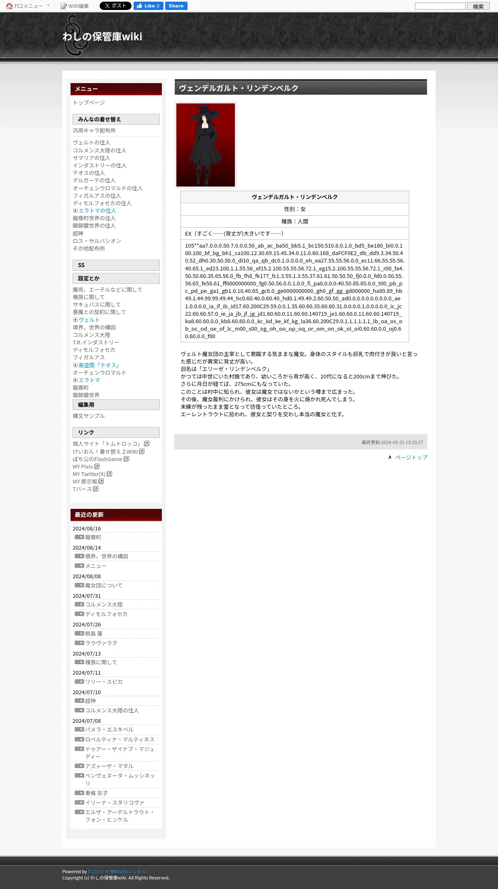498x889 pixels.
Task: Click the Facebook Like button
Action: click(148, 6)
